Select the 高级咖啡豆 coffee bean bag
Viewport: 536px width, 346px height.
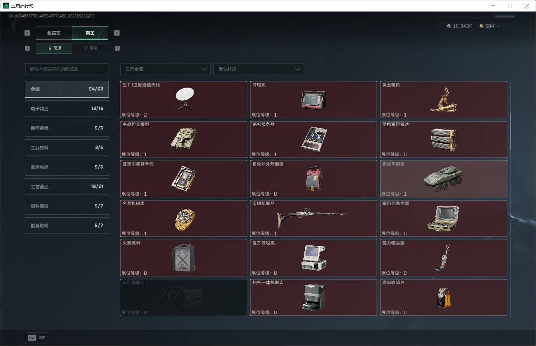(443, 298)
